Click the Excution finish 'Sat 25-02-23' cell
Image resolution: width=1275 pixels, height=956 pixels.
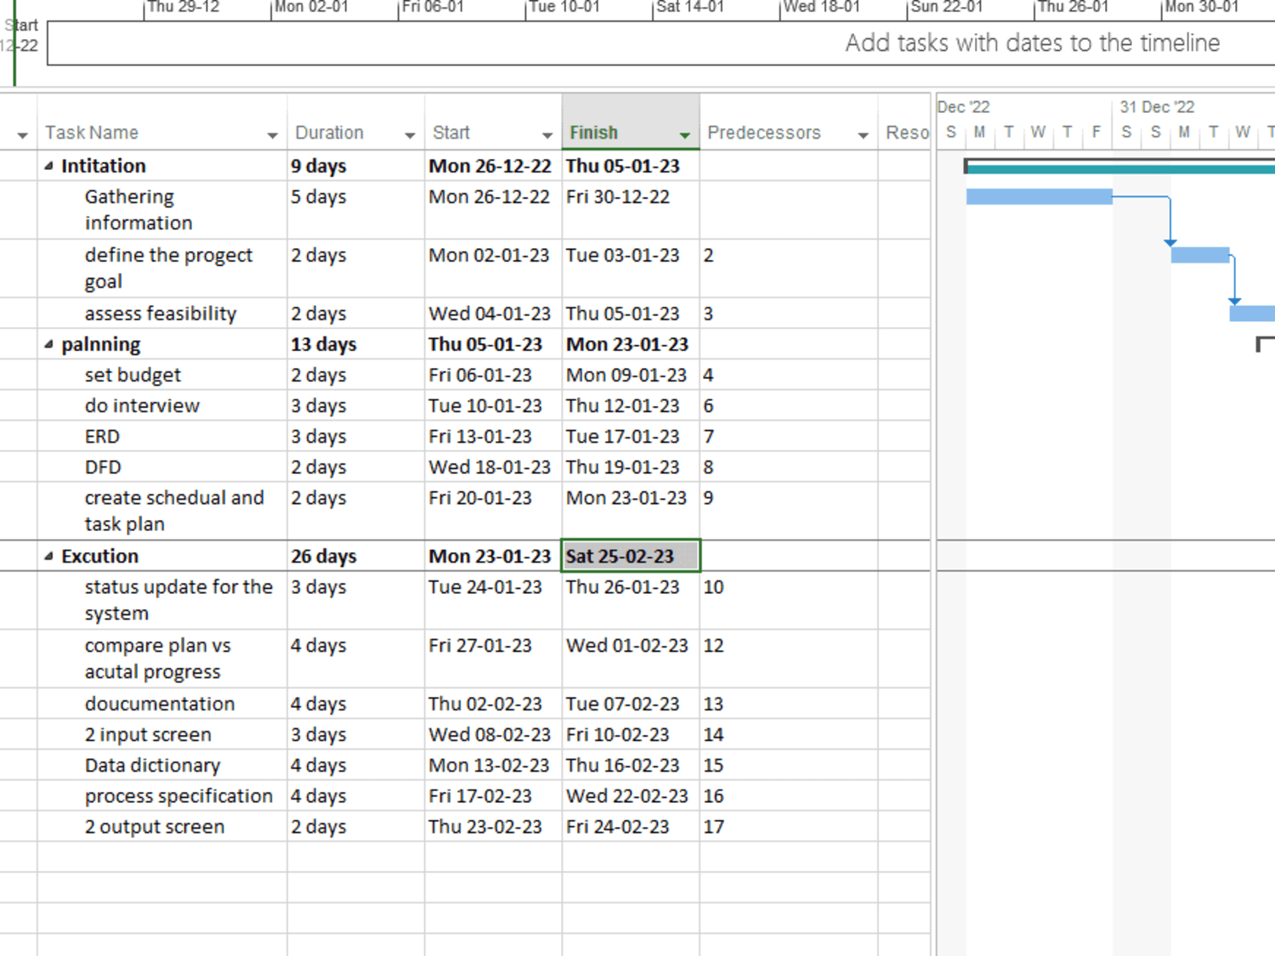631,556
